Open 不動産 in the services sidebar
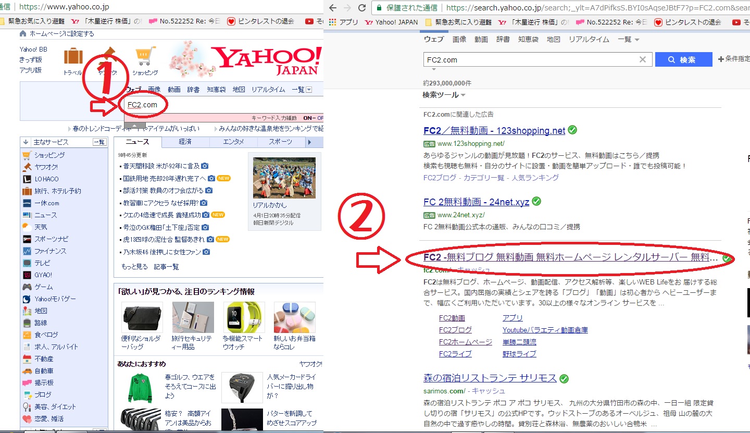The image size is (750, 433). point(44,359)
